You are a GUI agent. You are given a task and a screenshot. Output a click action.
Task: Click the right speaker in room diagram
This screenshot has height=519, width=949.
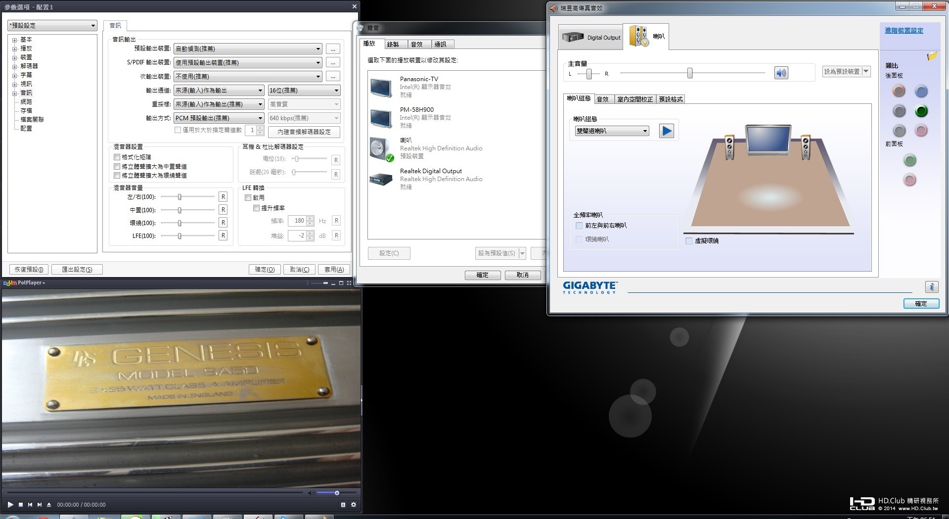806,147
